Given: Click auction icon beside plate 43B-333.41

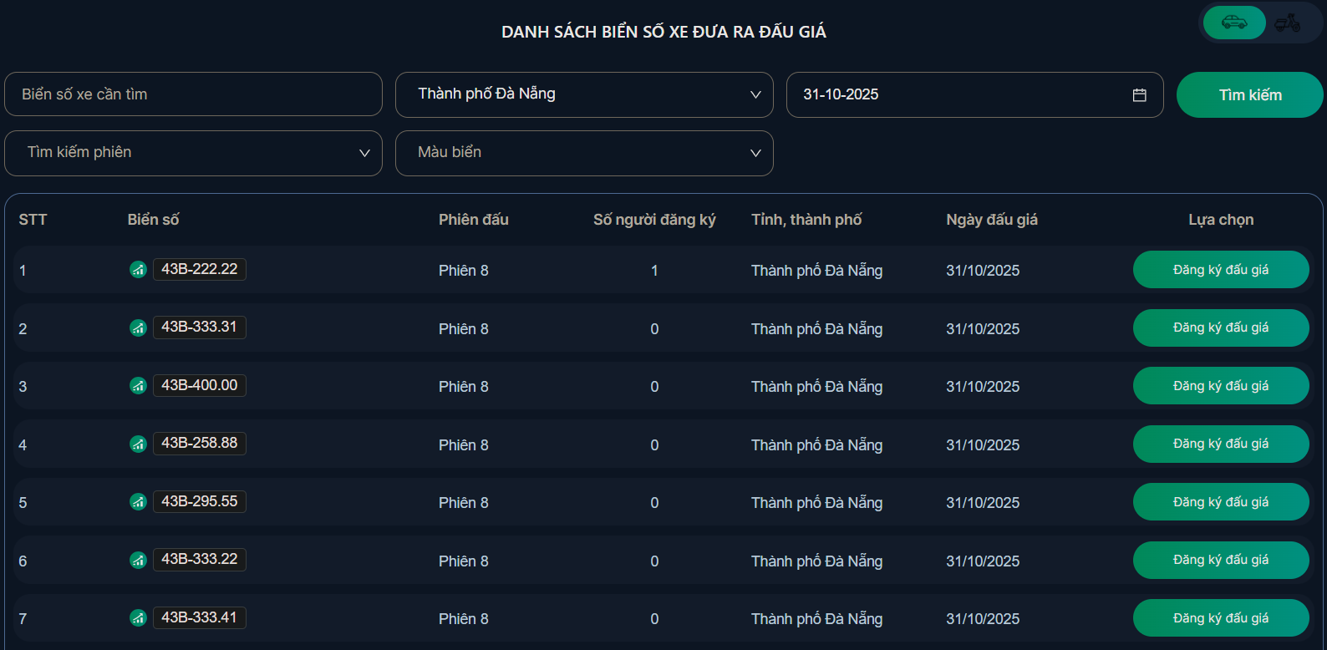Looking at the screenshot, I should pos(138,618).
